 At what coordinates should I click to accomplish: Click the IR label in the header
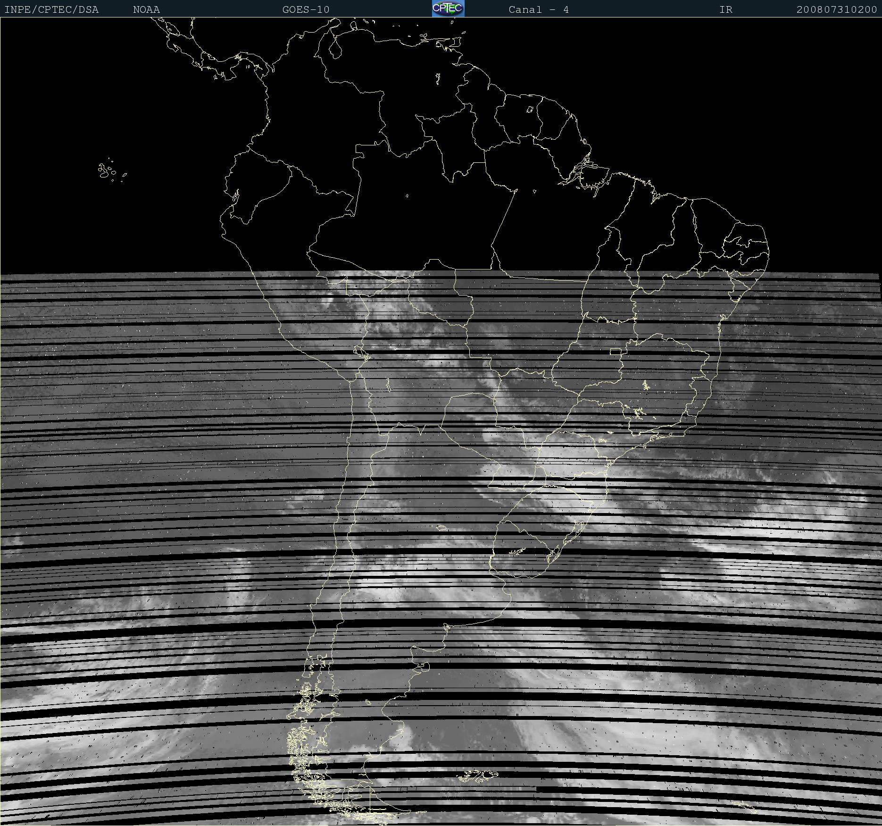click(725, 9)
